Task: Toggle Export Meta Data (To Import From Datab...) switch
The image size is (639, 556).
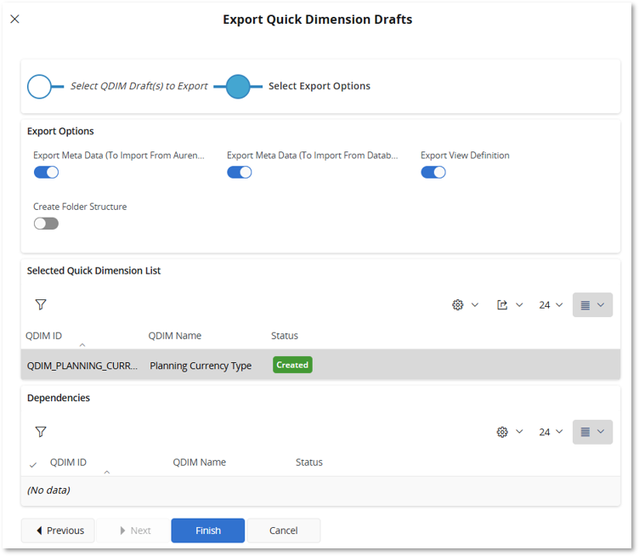Action: tap(240, 173)
